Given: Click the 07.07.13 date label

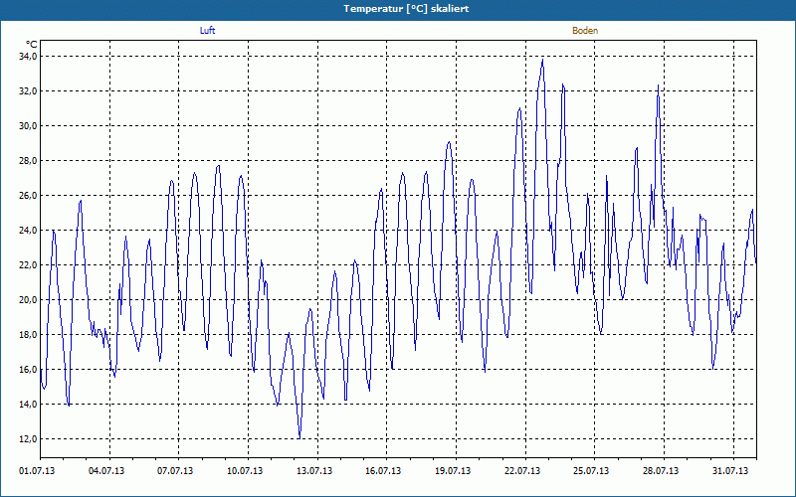Looking at the screenshot, I should pos(175,471).
